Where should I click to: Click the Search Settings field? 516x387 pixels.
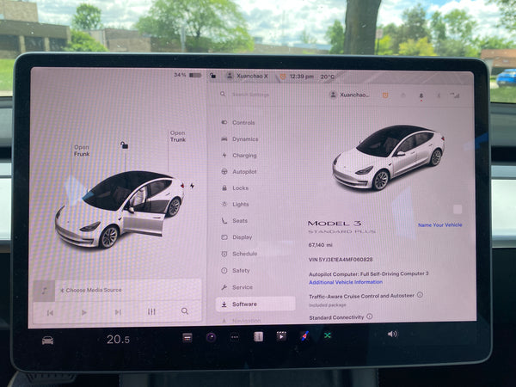[x=250, y=95]
